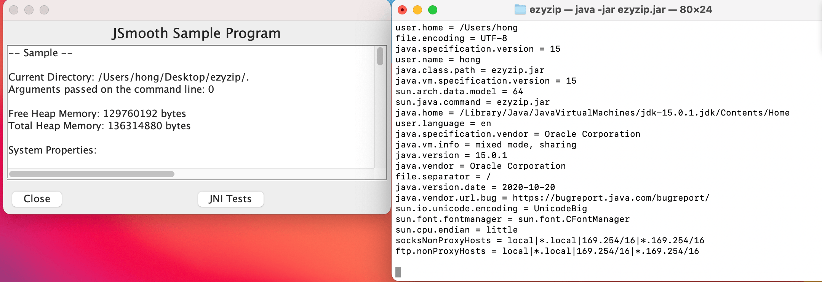Click the Current Directory line in the text area

pyautogui.click(x=129, y=77)
